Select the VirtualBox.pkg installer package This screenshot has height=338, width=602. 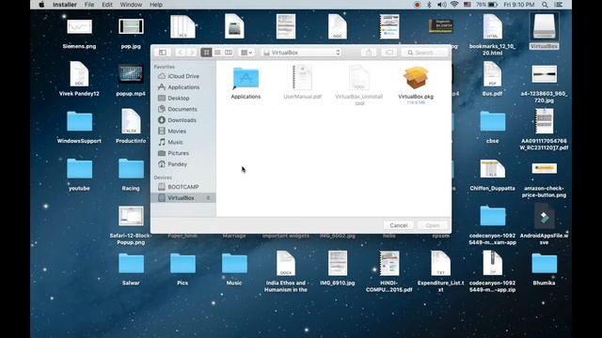click(416, 85)
